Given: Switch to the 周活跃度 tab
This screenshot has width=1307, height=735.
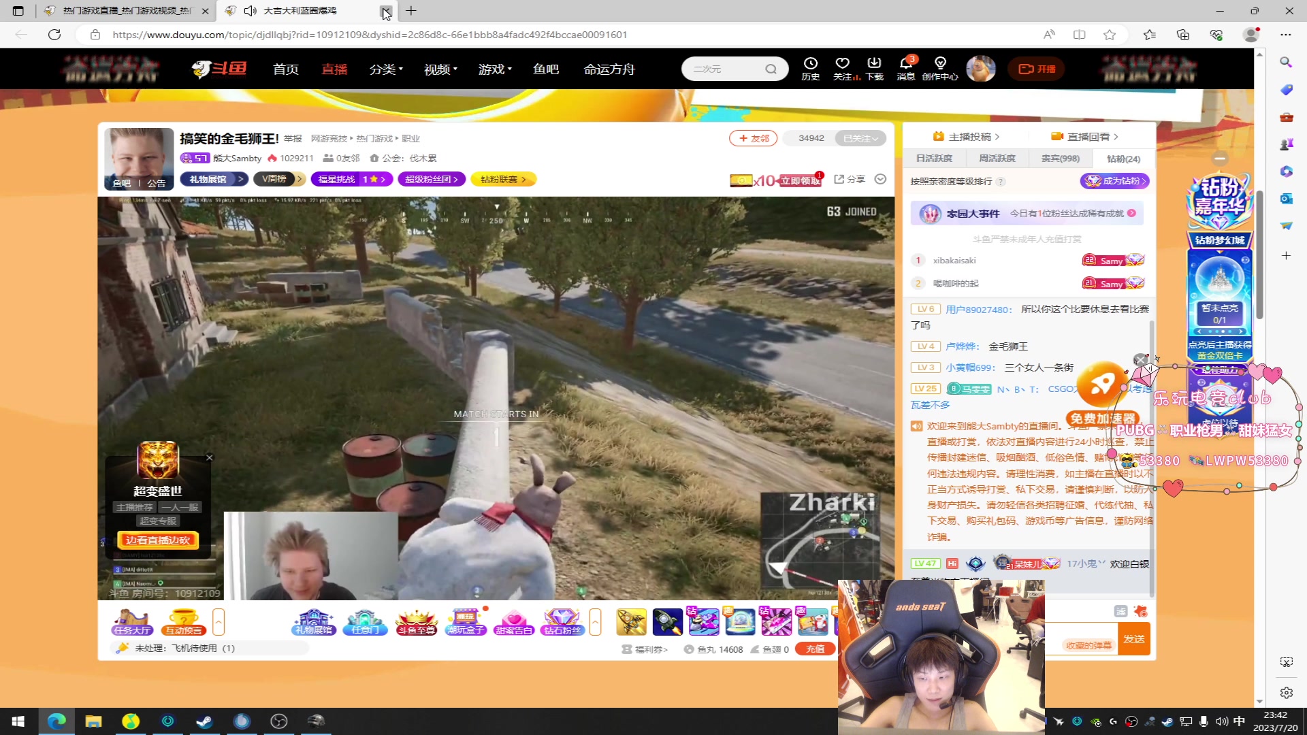Looking at the screenshot, I should click(997, 159).
